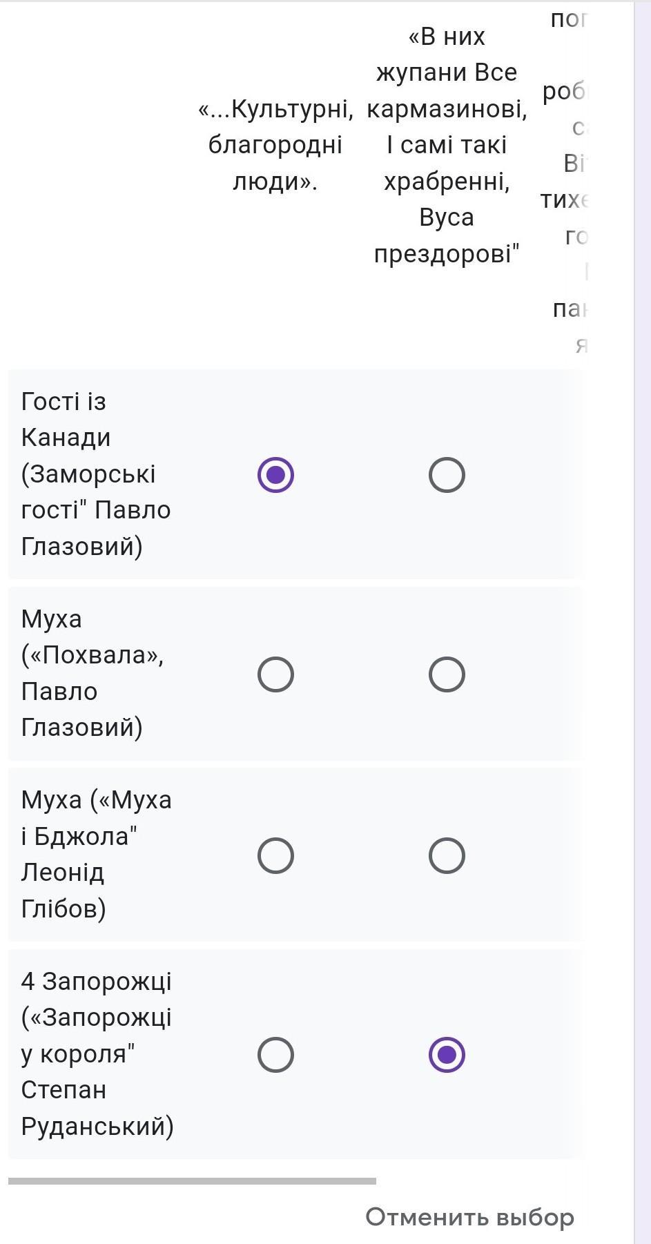Viewport: 651px width, 1244px height.
Task: Click the gray page margin strip at the right edge
Action: pos(642,621)
